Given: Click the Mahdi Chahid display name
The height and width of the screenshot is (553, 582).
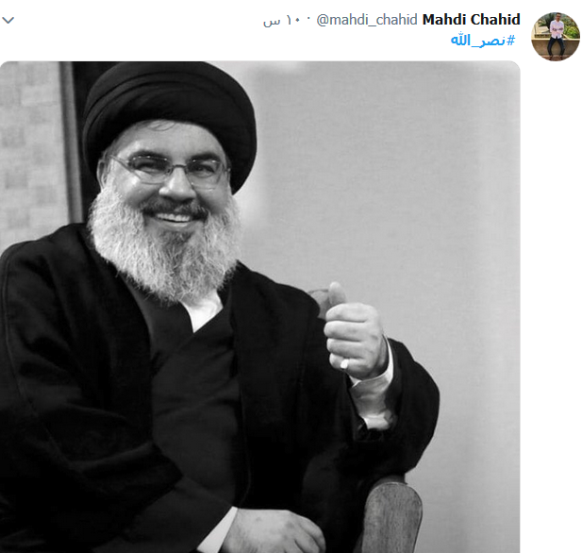Looking at the screenshot, I should click(472, 19).
